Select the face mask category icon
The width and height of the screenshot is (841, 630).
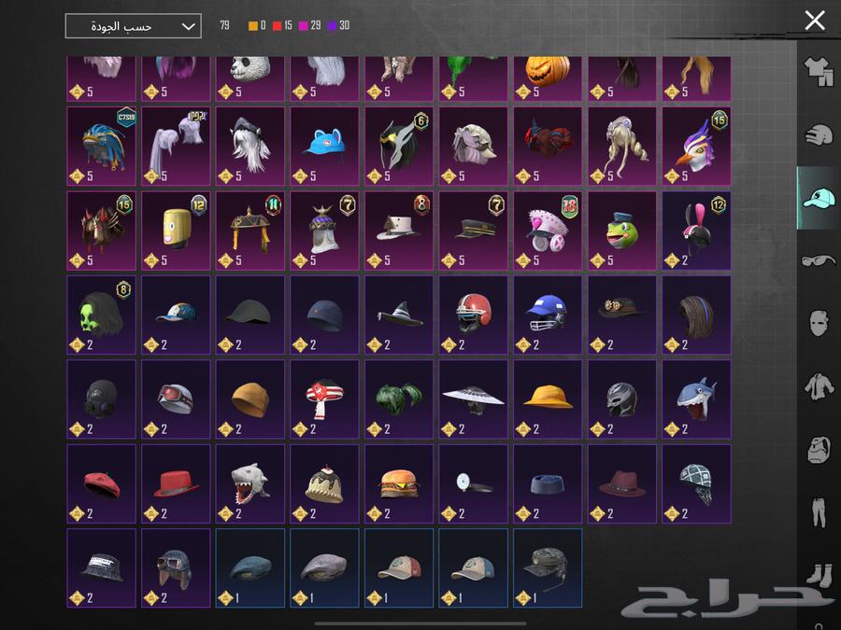(819, 323)
